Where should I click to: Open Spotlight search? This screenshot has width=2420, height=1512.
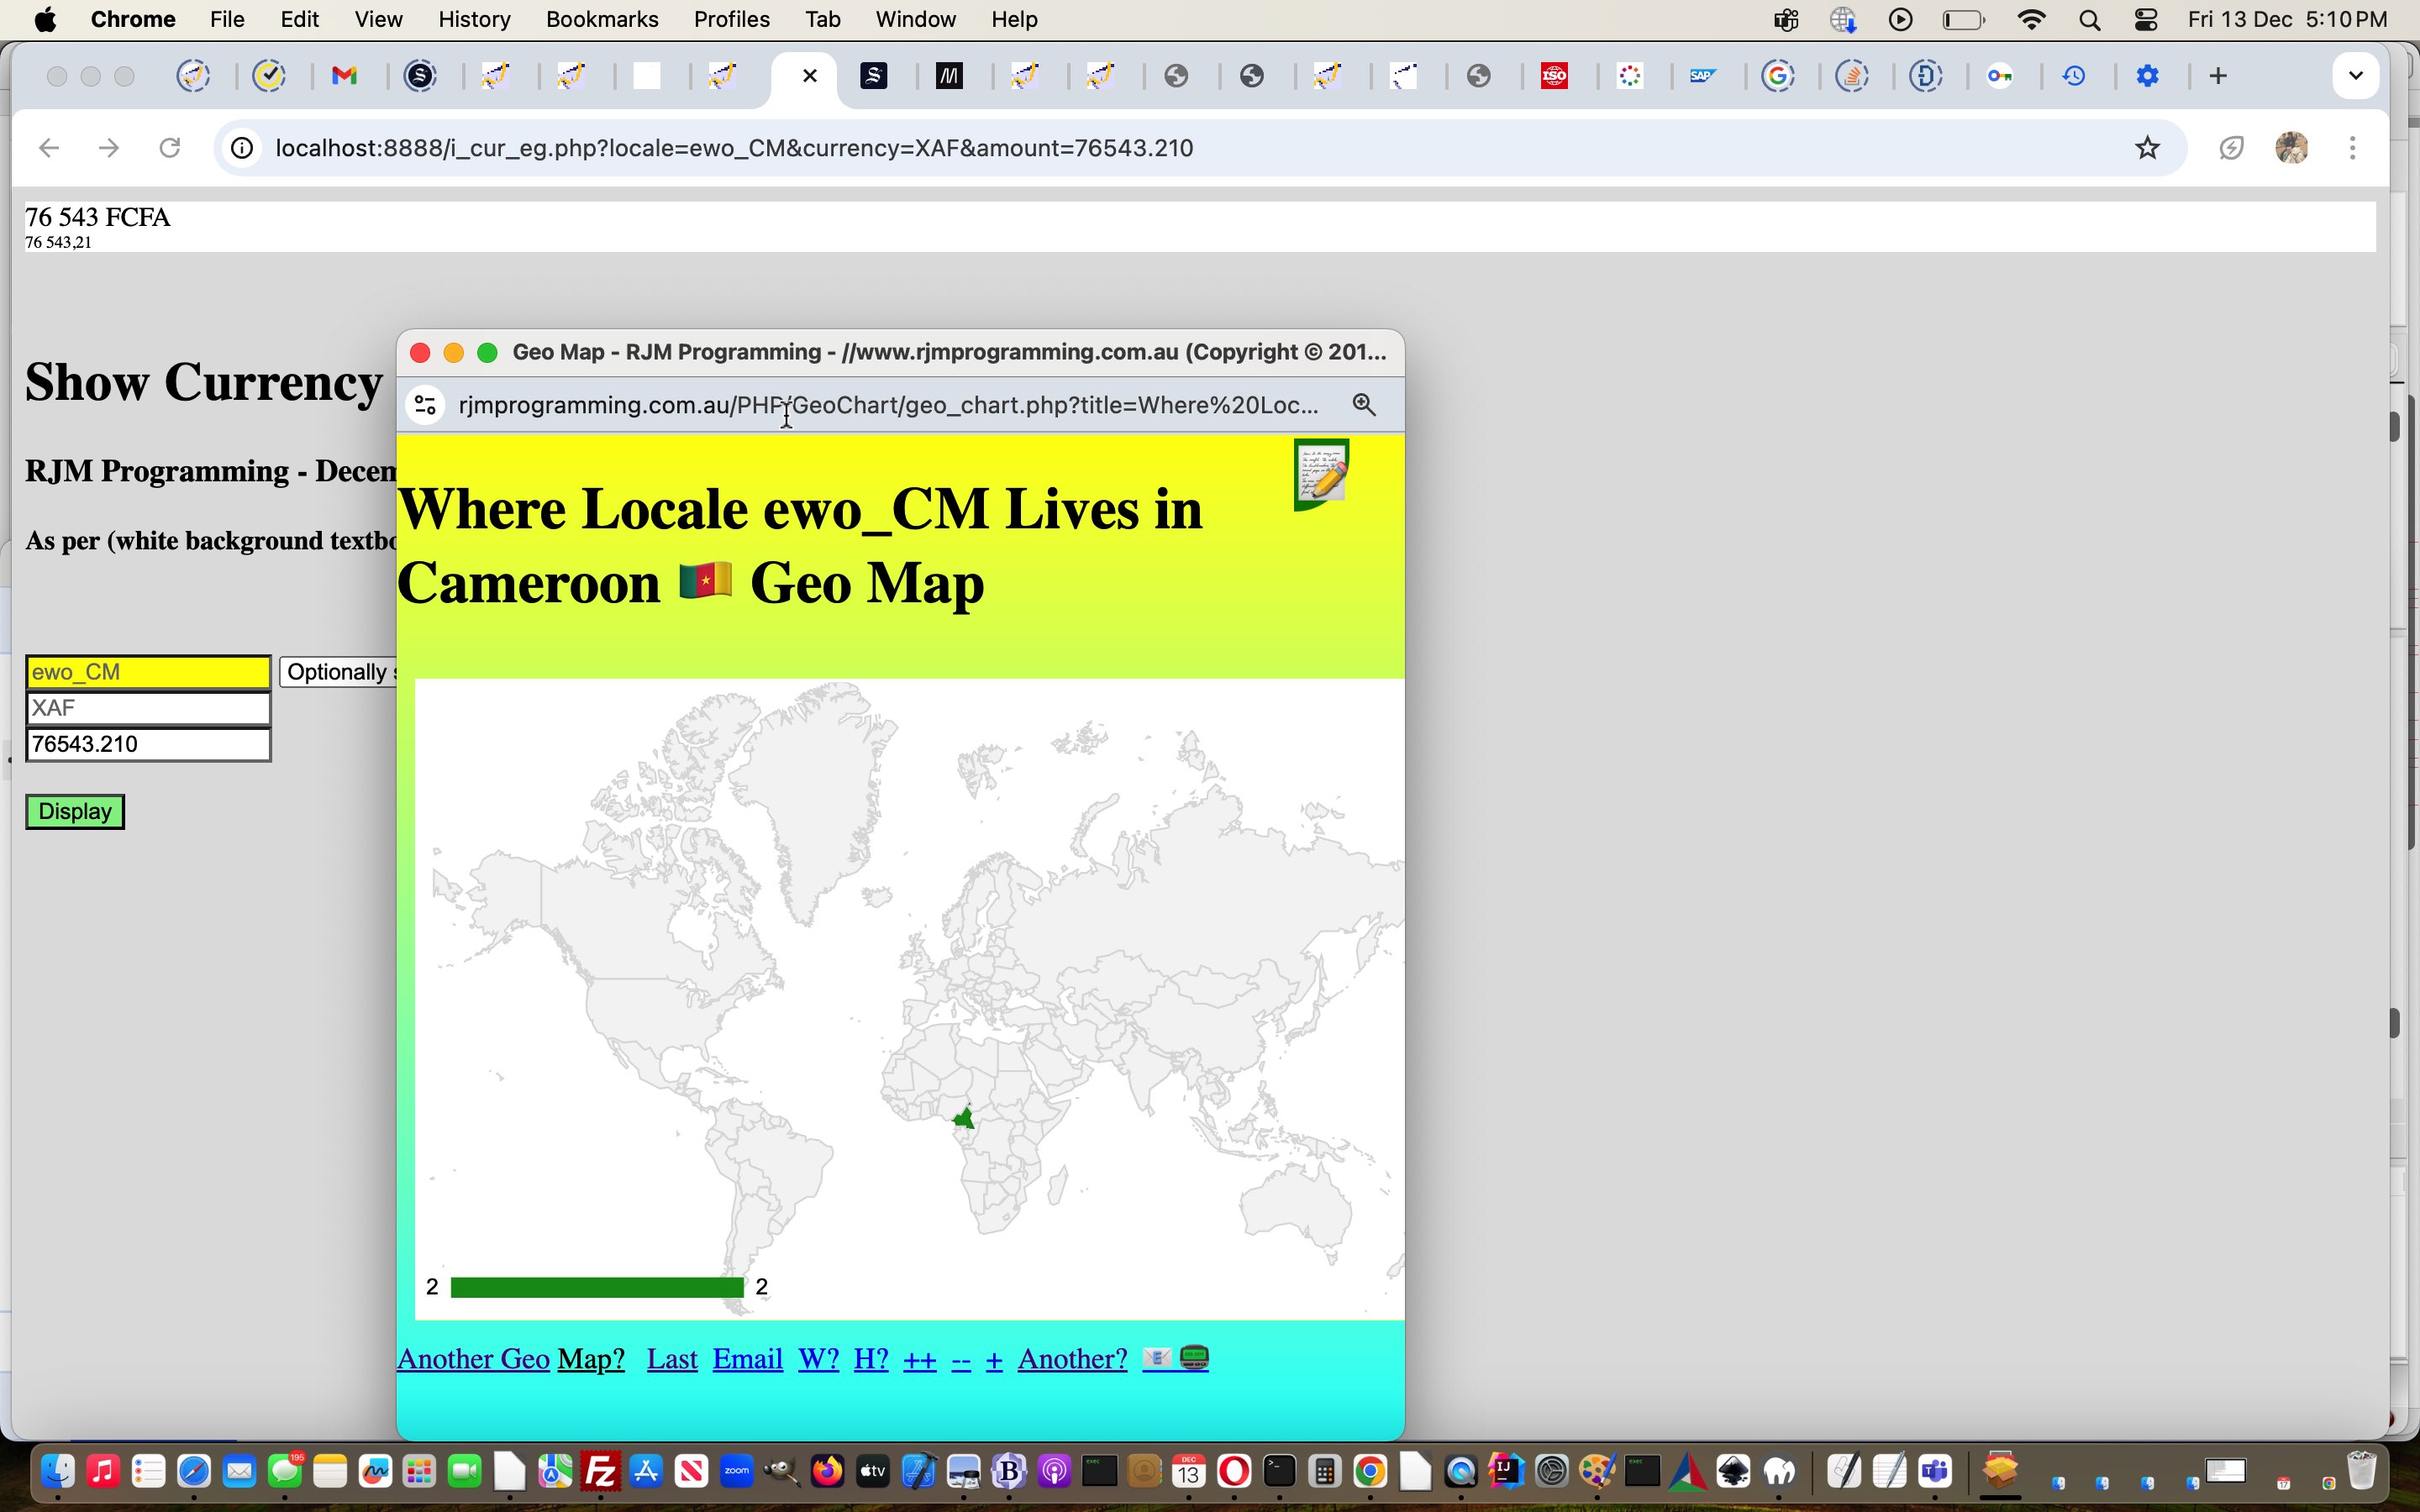tap(2089, 19)
